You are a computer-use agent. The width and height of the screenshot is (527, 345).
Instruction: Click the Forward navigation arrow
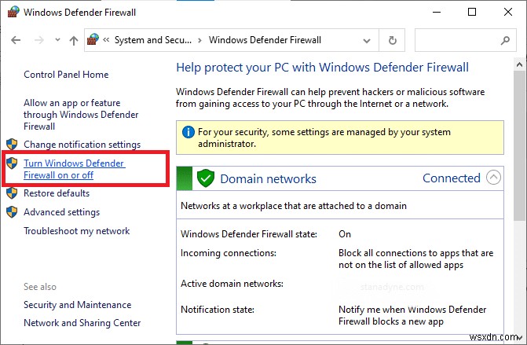(37, 40)
